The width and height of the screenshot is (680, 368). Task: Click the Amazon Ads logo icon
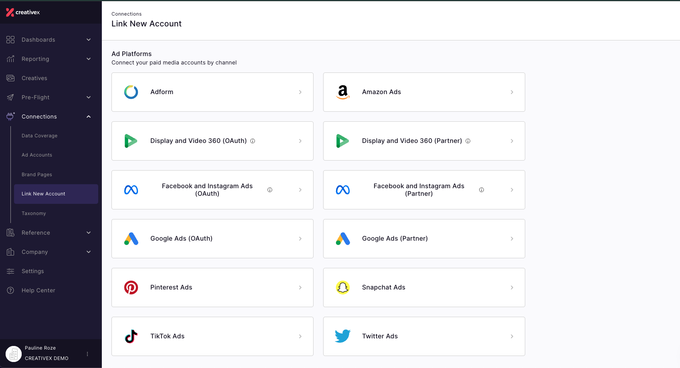343,92
